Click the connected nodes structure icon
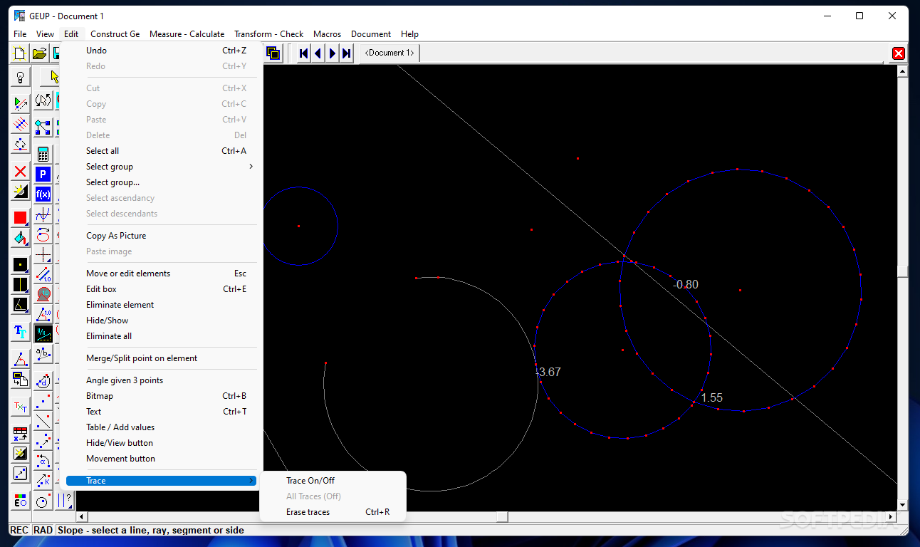The height and width of the screenshot is (547, 920). 43,127
